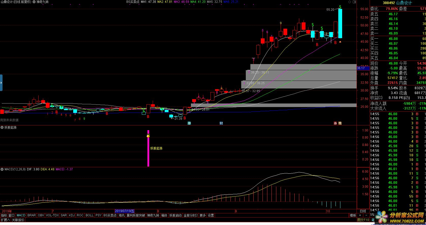Screen dimensions: 426x225
Task: Click the 买五 price 46.04
Action: 393,58
